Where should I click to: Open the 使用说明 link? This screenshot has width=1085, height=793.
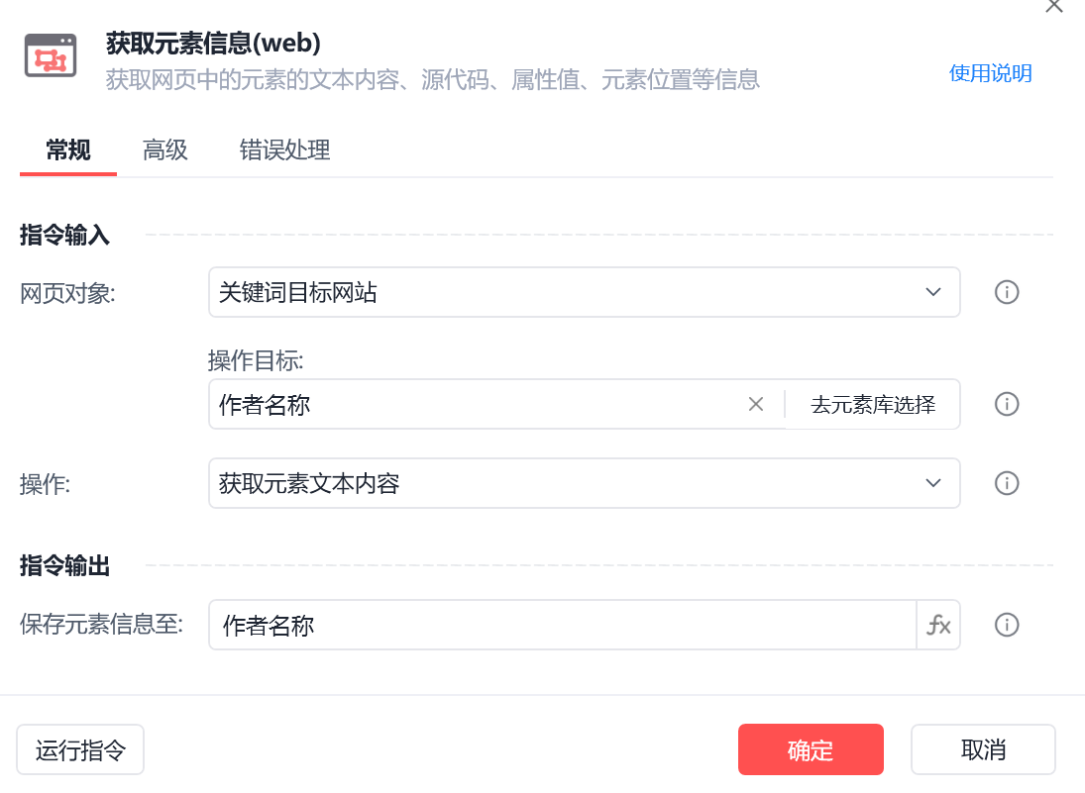(990, 73)
